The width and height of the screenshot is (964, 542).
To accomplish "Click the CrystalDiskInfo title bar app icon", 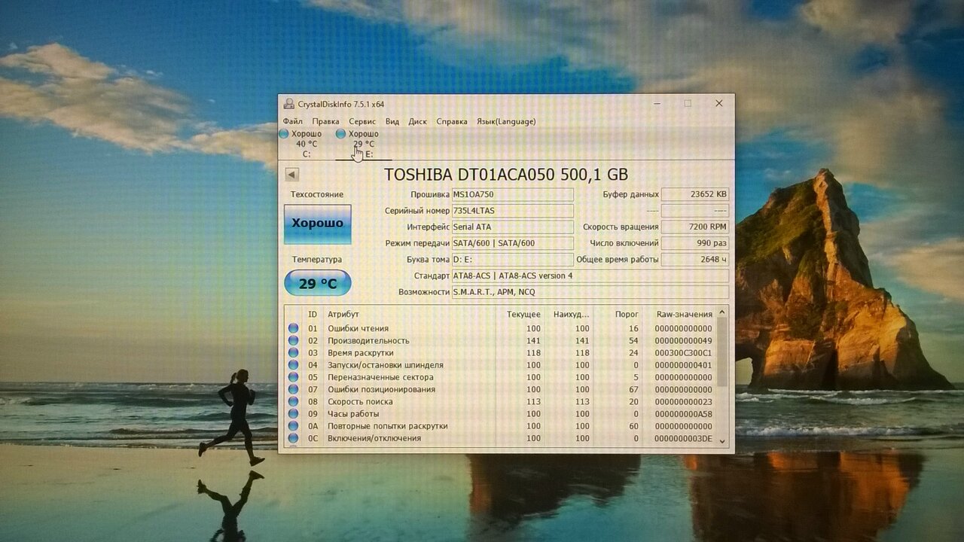I will pyautogui.click(x=289, y=104).
